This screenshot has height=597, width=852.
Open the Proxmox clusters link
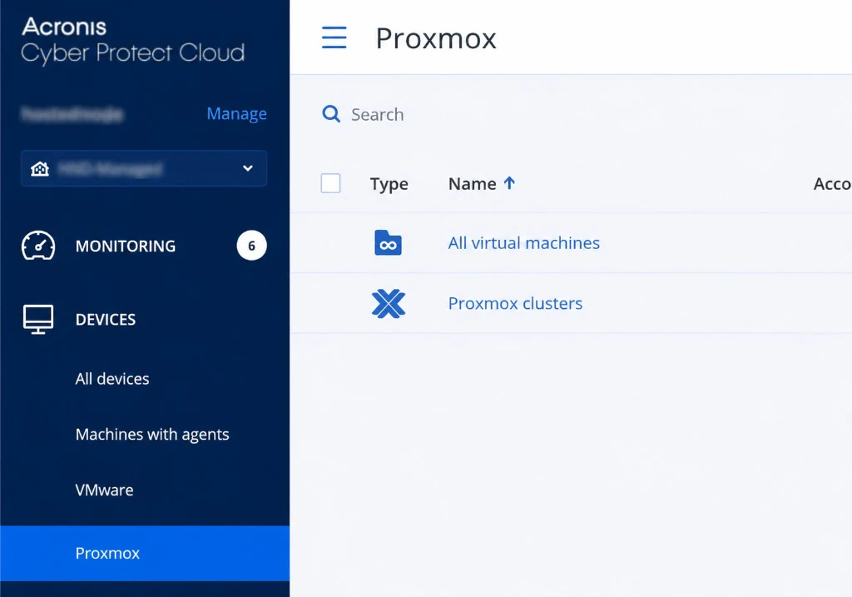pyautogui.click(x=515, y=303)
